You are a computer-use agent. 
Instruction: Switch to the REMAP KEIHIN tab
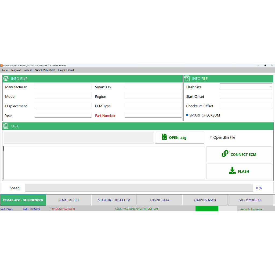click(x=68, y=200)
